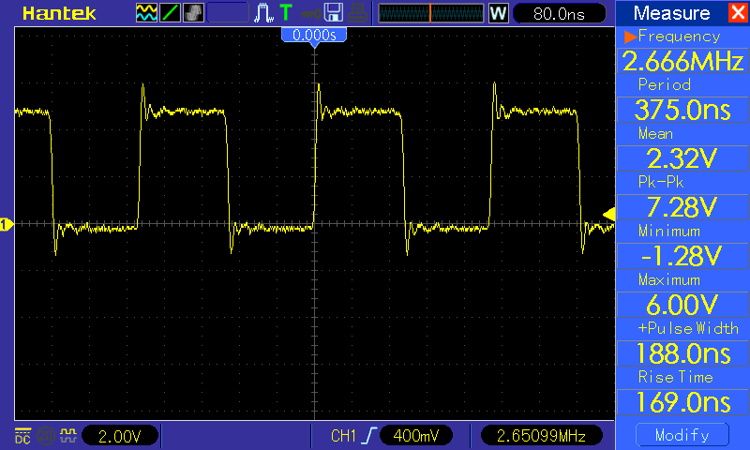The height and width of the screenshot is (450, 750).
Task: Click the 7.28V peak-to-peak value
Action: point(682,207)
